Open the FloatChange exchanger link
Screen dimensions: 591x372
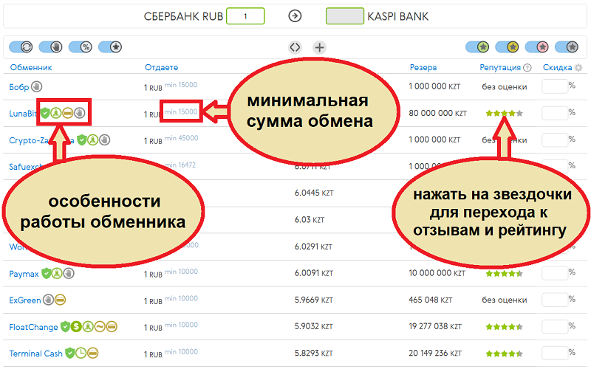coord(33,327)
